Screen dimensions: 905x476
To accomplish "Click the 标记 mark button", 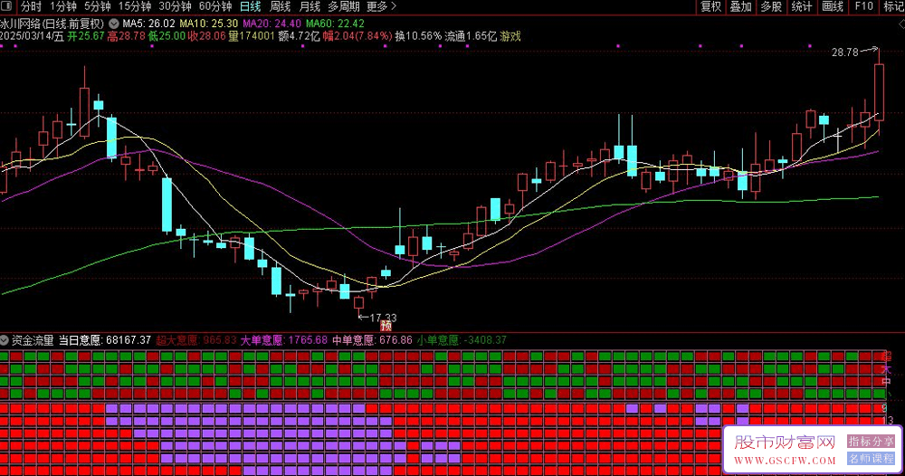I will click(893, 6).
